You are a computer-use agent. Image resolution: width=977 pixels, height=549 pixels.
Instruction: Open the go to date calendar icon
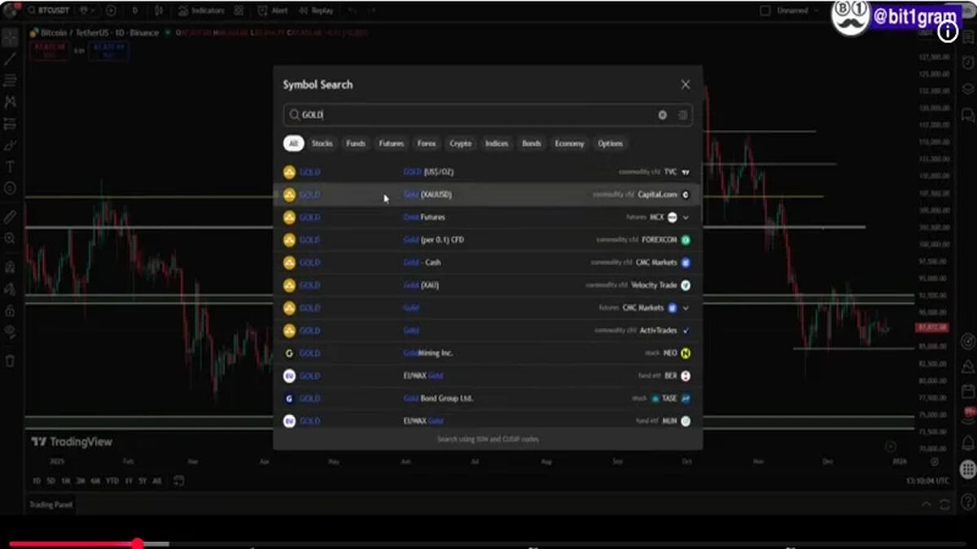178,481
